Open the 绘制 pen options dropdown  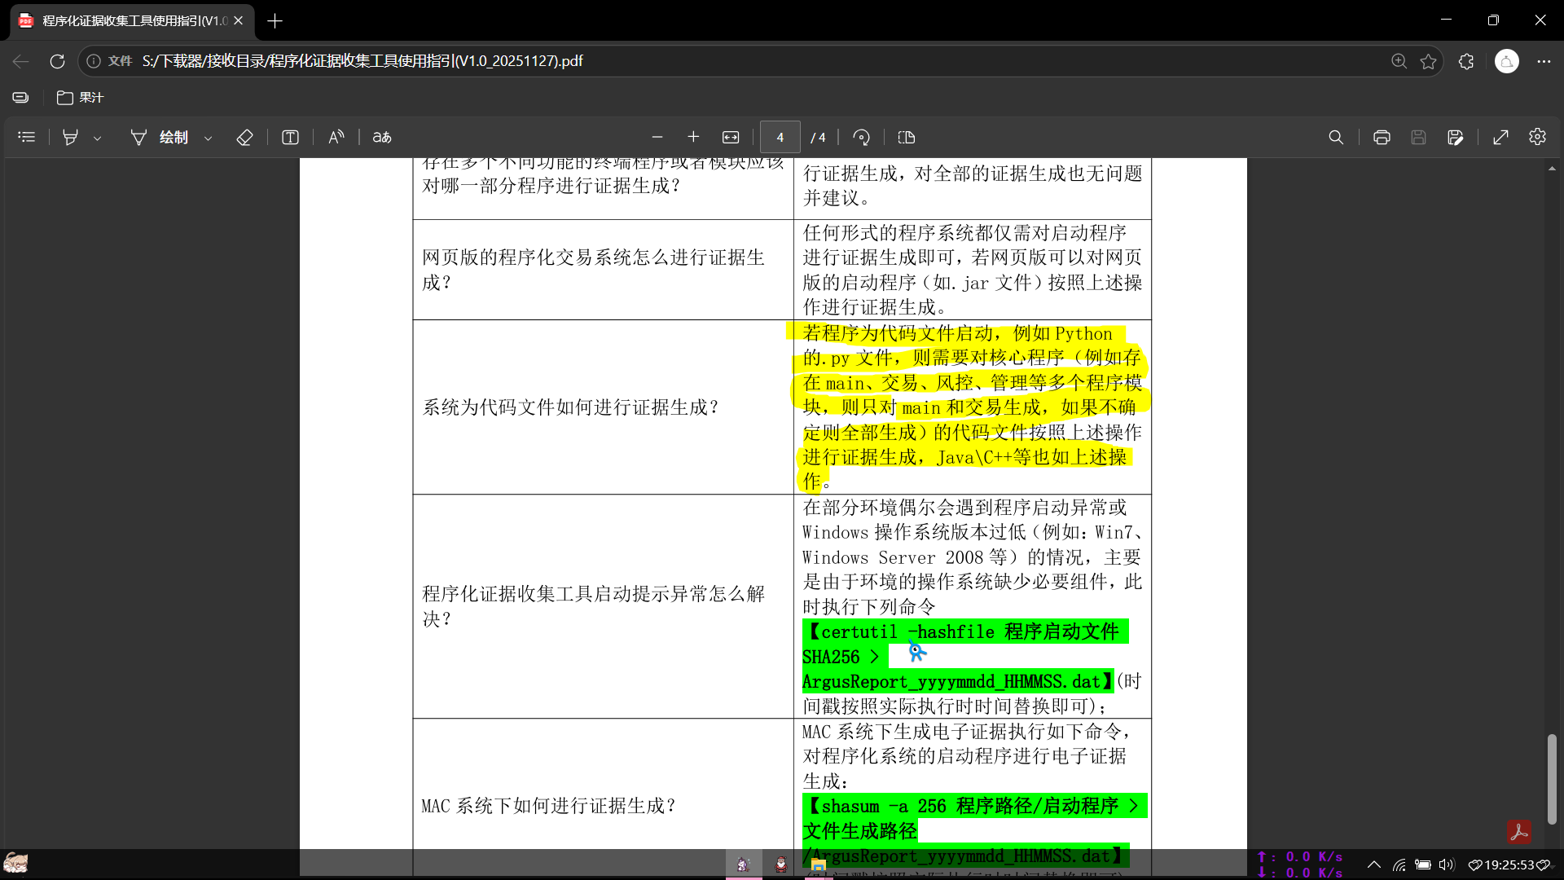(209, 138)
